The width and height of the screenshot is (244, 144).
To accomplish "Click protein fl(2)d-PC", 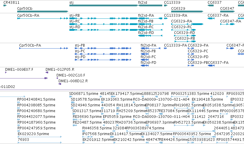I will [x=145, y=60].
